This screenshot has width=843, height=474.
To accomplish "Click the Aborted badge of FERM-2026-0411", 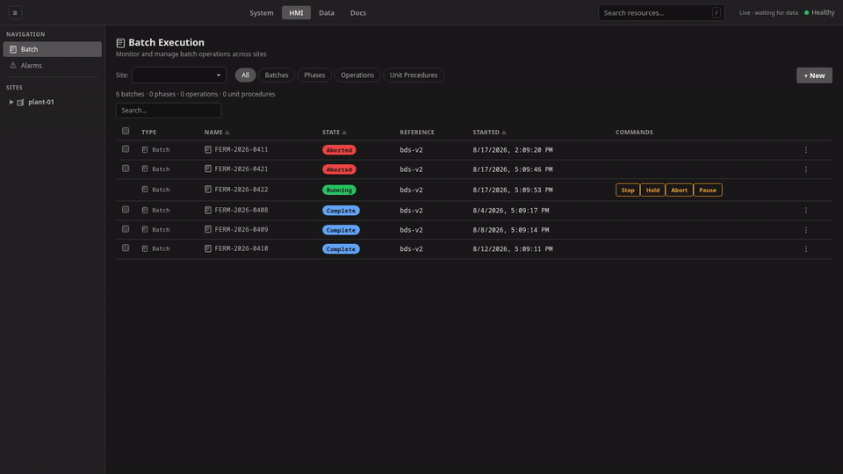I will point(339,150).
